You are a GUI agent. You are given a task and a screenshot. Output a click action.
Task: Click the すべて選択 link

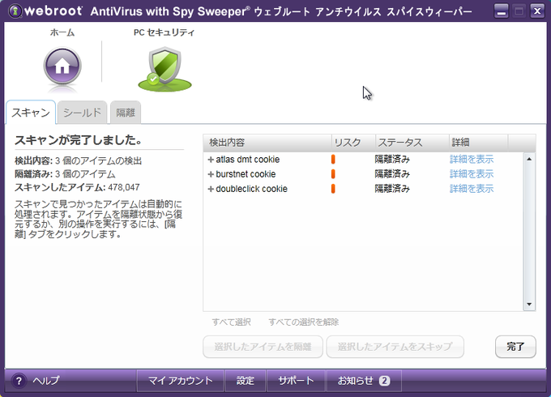(231, 322)
